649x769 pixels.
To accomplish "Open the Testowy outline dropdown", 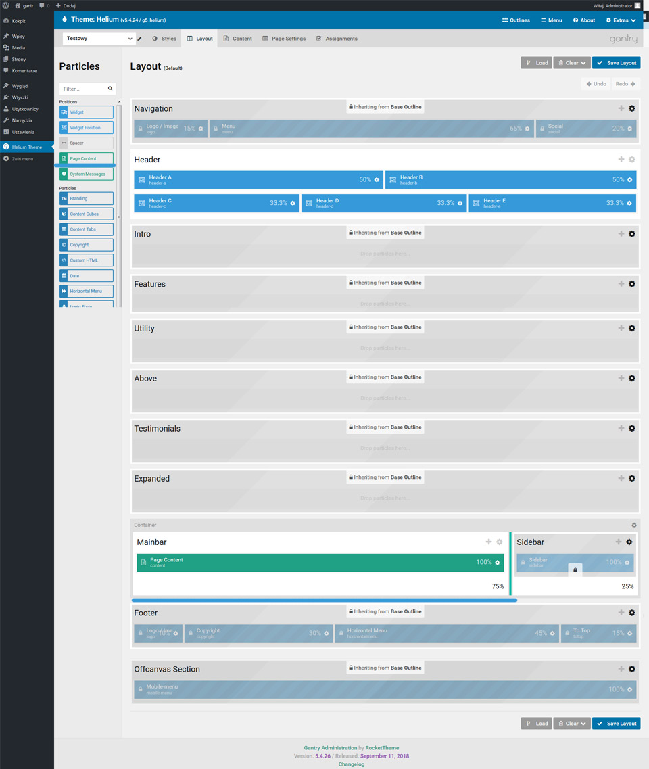I will tap(99, 39).
